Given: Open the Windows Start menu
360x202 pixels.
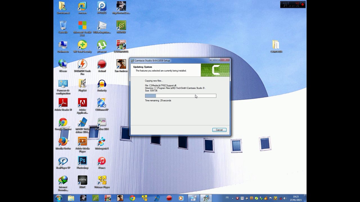Looking at the screenshot, I should coord(59,198).
